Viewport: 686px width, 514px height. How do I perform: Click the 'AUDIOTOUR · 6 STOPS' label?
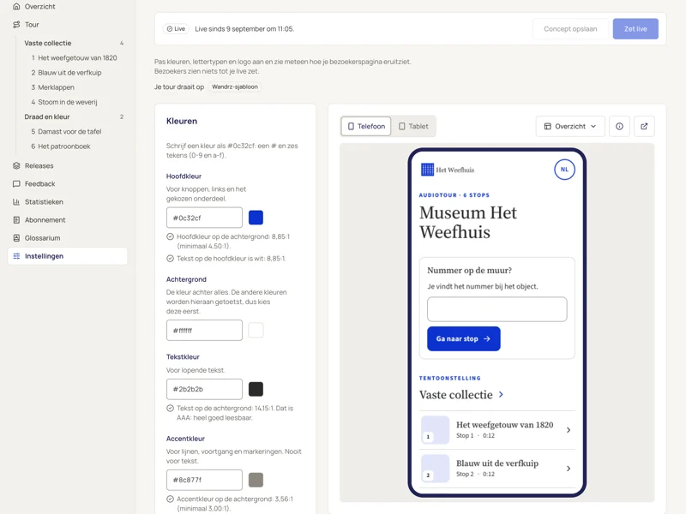tap(454, 195)
